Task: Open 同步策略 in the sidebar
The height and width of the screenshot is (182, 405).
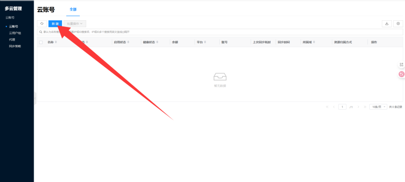Action: 15,46
